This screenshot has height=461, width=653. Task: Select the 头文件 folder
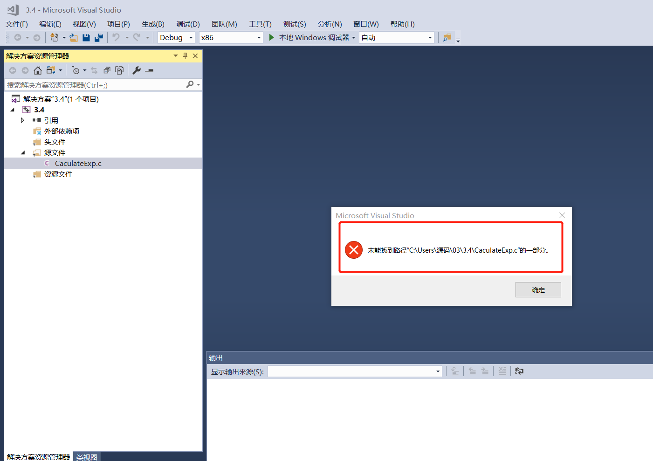(55, 142)
